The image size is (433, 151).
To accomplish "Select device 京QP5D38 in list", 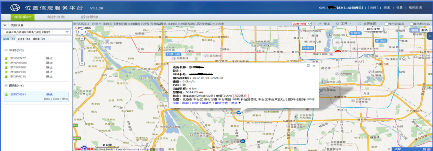I will pos(18,76).
